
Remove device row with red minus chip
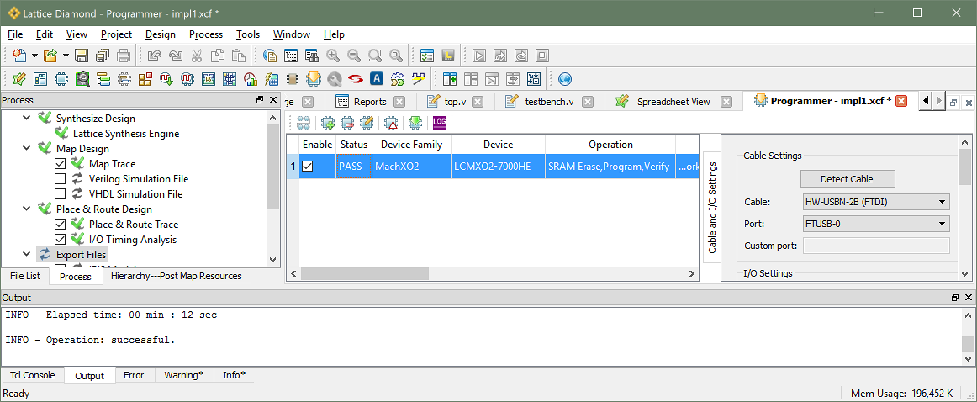[347, 123]
